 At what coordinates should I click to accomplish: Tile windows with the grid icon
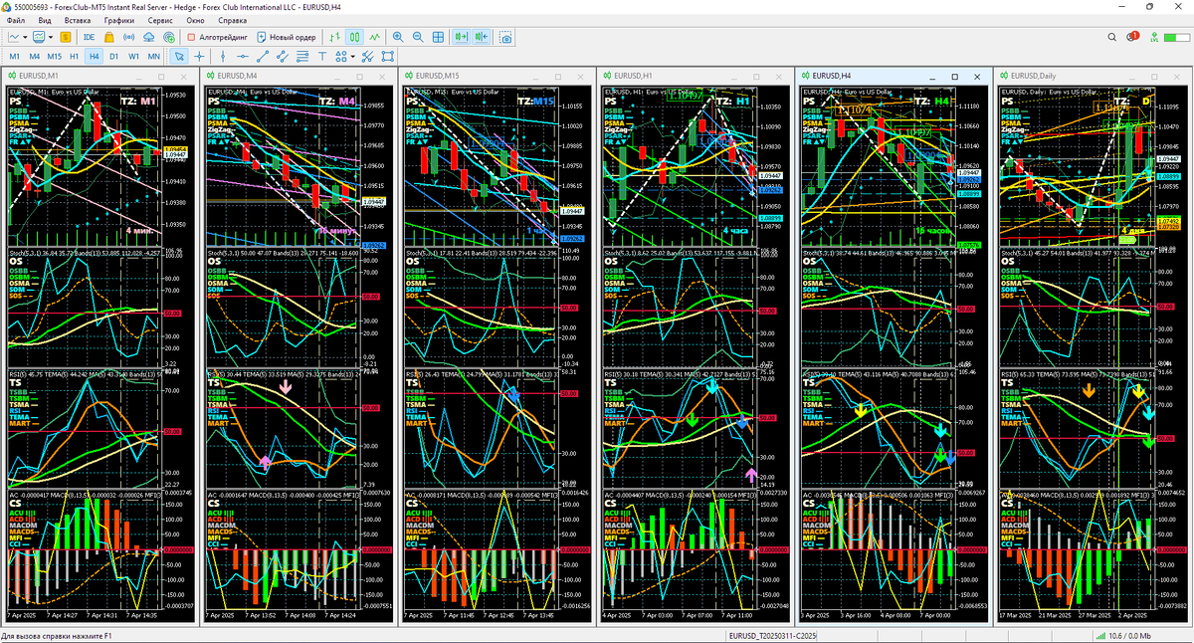click(438, 36)
